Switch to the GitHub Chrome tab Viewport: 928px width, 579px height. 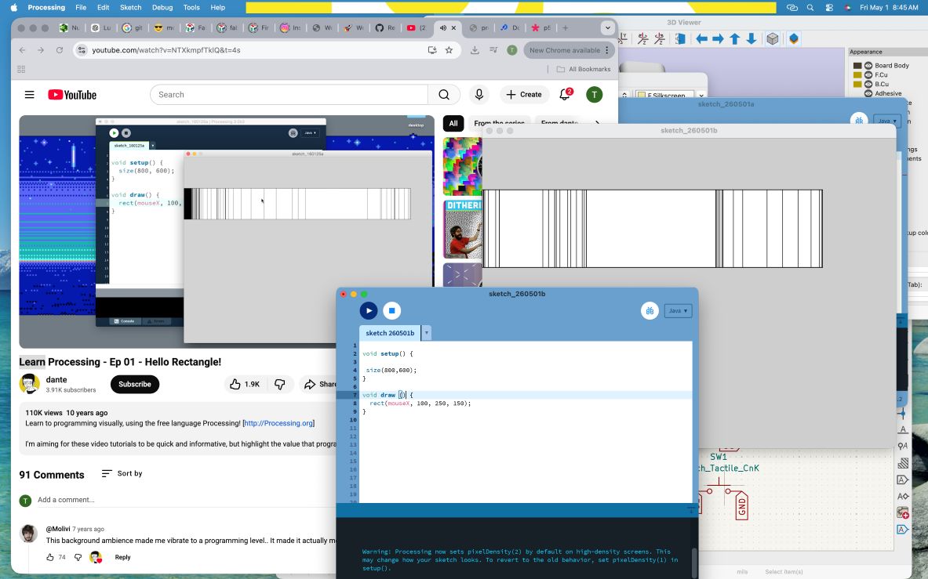click(x=384, y=27)
